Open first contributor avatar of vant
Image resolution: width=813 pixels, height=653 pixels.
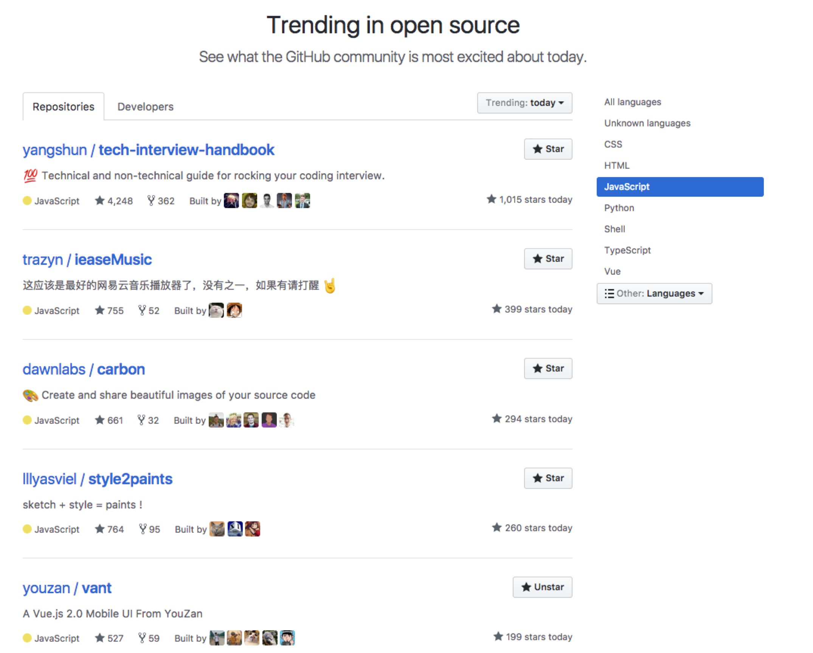click(x=217, y=638)
